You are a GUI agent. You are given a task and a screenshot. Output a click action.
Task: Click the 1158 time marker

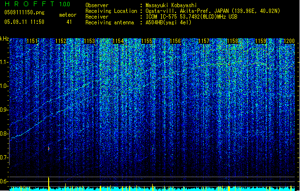(x=232, y=41)
